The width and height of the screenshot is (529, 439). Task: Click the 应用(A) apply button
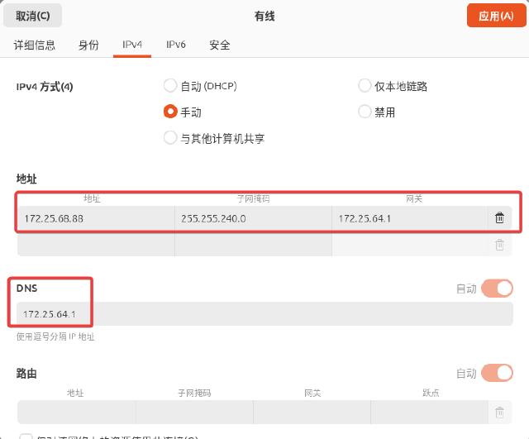[496, 16]
